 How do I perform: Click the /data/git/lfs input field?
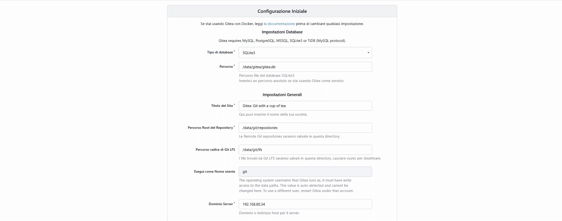tap(305, 150)
